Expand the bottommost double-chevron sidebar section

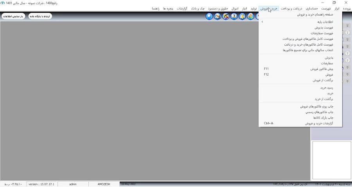347,81
